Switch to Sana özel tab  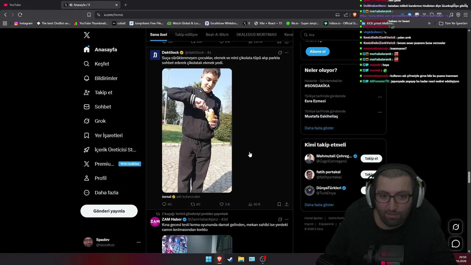[159, 35]
